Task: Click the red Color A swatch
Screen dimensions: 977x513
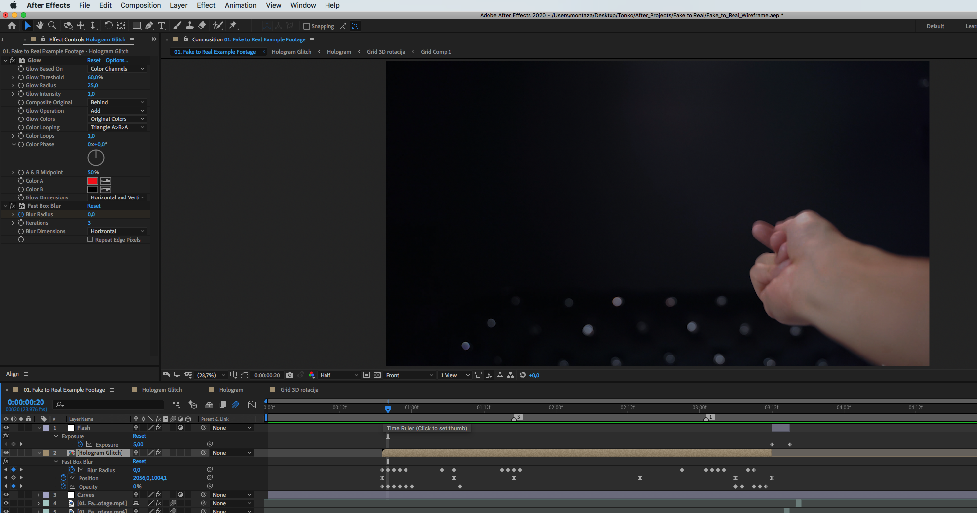Action: (93, 181)
